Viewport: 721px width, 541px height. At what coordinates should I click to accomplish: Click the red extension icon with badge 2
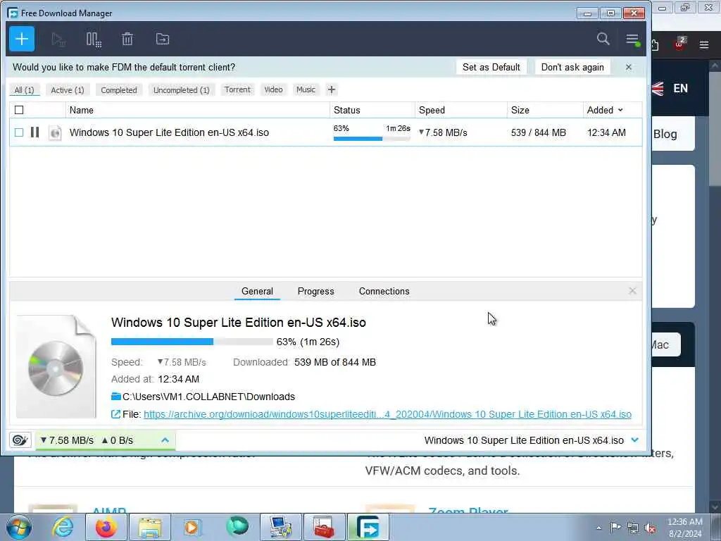tap(679, 44)
